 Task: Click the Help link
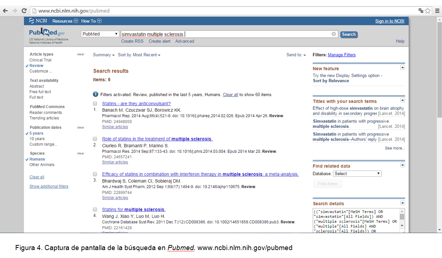pyautogui.click(x=400, y=41)
